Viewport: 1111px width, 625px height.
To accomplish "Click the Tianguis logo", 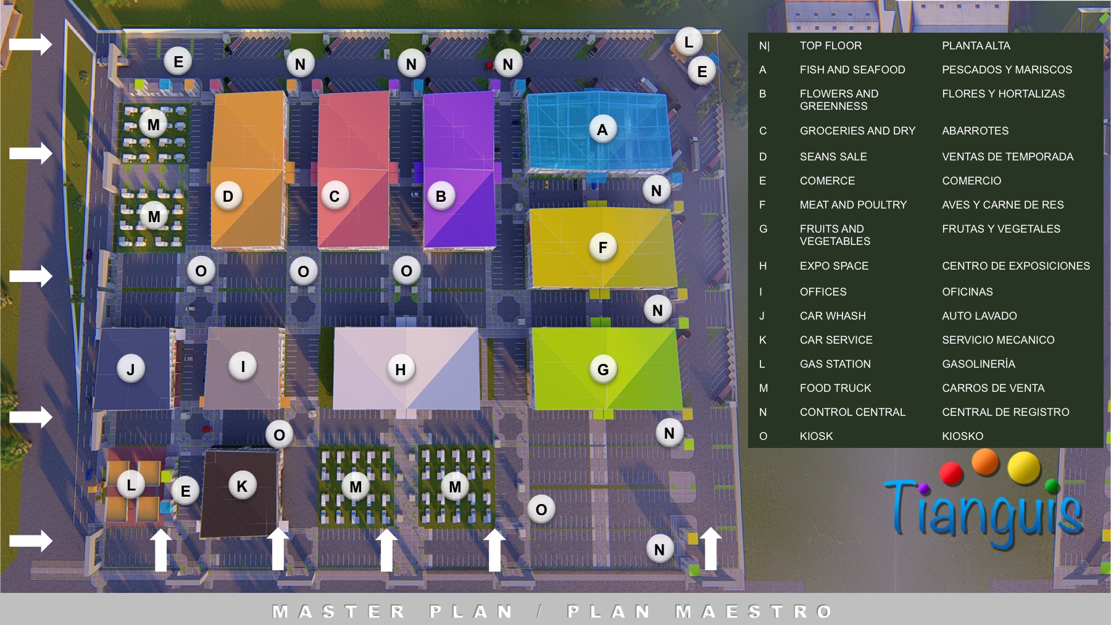I will tap(984, 503).
